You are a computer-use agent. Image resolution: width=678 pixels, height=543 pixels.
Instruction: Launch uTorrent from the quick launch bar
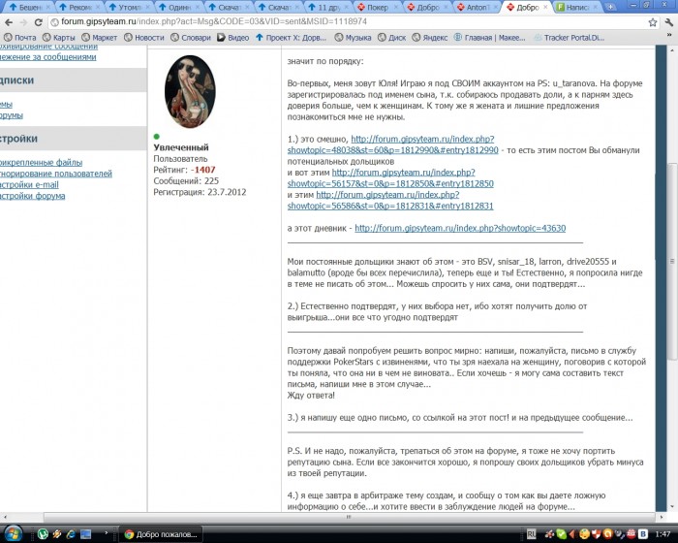[43, 534]
